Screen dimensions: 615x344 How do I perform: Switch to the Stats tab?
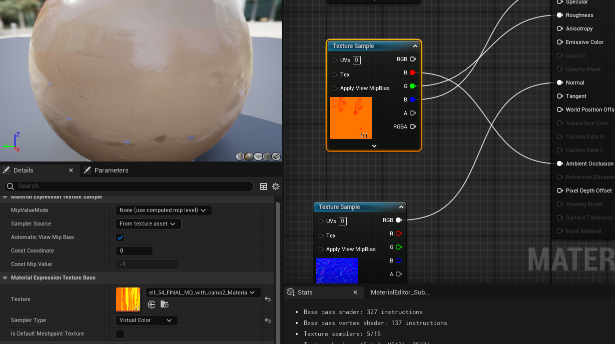point(305,292)
